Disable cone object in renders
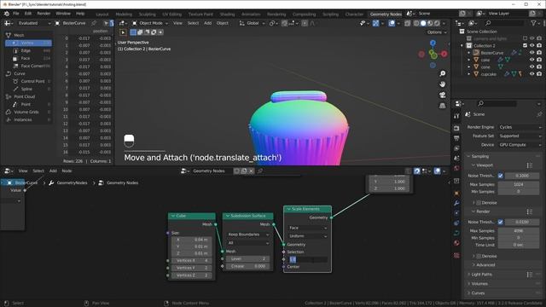This screenshot has width=546, height=307. (x=539, y=67)
